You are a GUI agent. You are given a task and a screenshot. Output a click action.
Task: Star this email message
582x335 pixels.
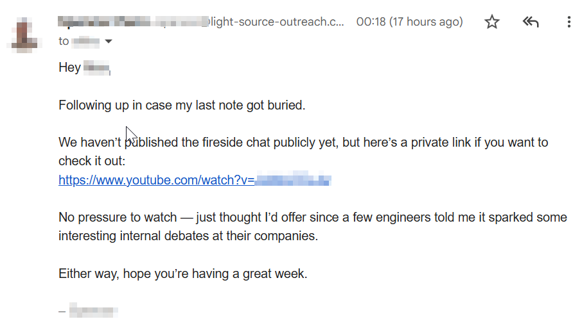492,22
